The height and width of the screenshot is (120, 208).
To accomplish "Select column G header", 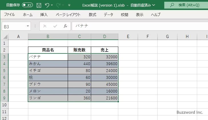I will 167,37.
